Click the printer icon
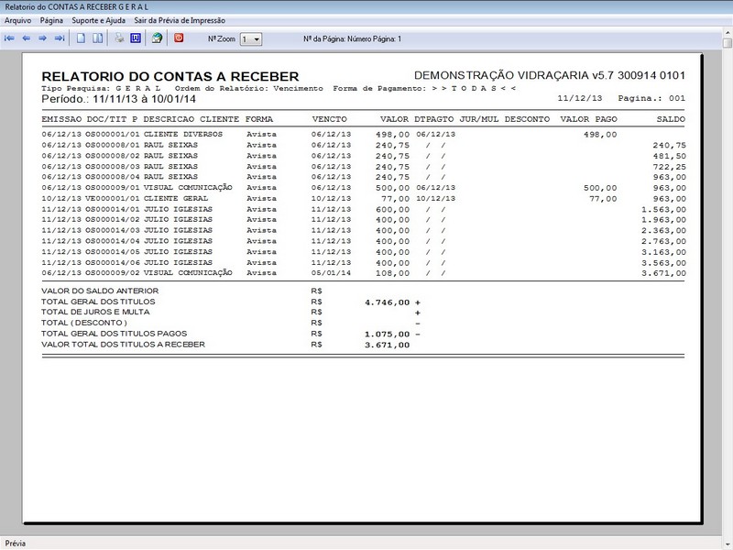 pos(120,38)
